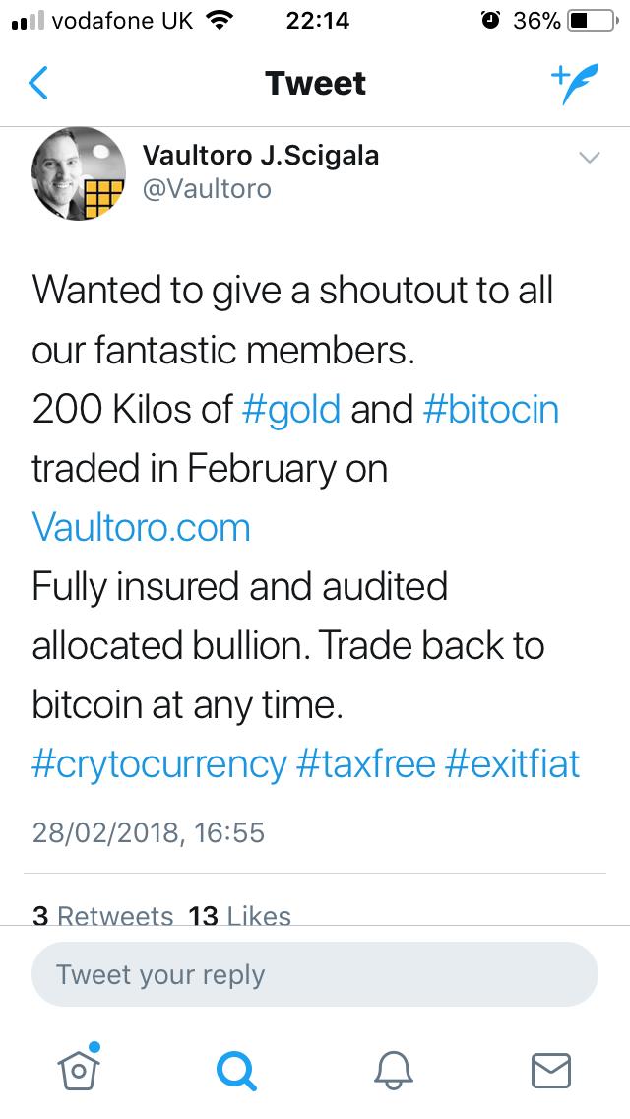Open the Home tab icon
The height and width of the screenshot is (1119, 630).
(76, 1068)
